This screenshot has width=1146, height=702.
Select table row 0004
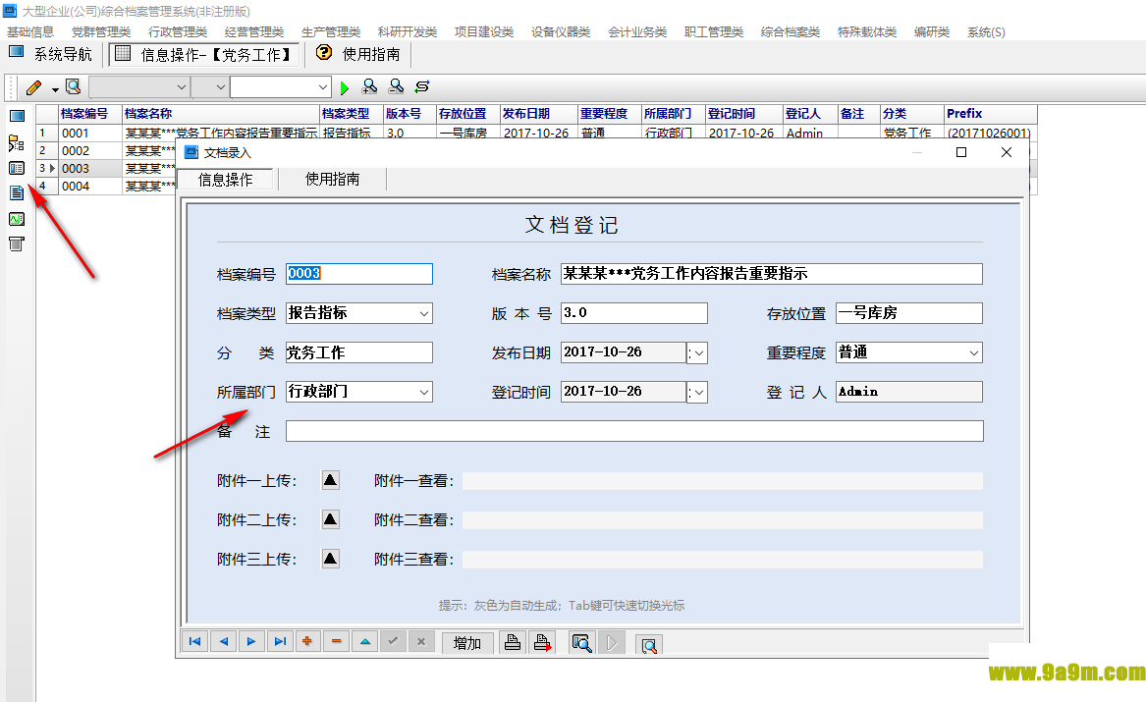point(106,187)
